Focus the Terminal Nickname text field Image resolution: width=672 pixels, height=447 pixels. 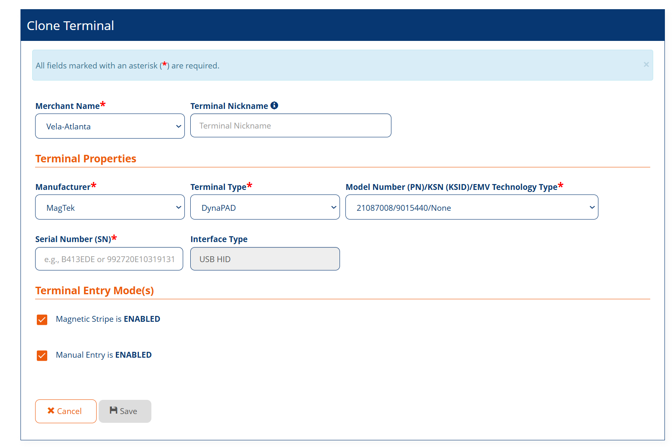291,126
